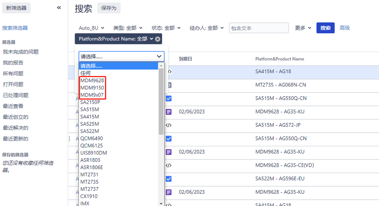Open the 类型: 全部 dropdown
379x206 pixels.
point(128,28)
